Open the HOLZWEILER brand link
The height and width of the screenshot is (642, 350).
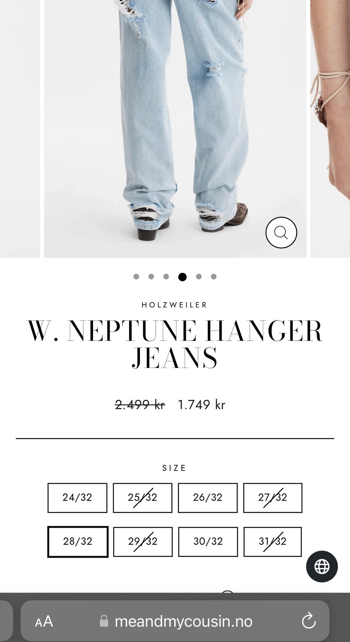174,305
